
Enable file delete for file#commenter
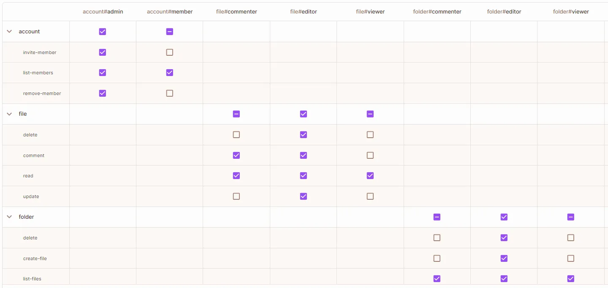pyautogui.click(x=236, y=135)
